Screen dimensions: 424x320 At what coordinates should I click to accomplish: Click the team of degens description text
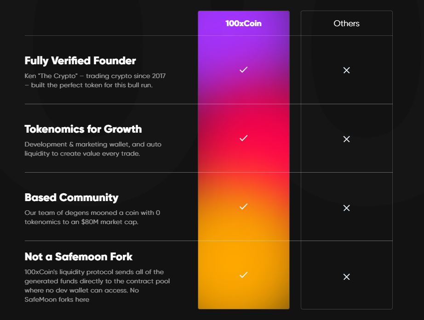(x=92, y=217)
